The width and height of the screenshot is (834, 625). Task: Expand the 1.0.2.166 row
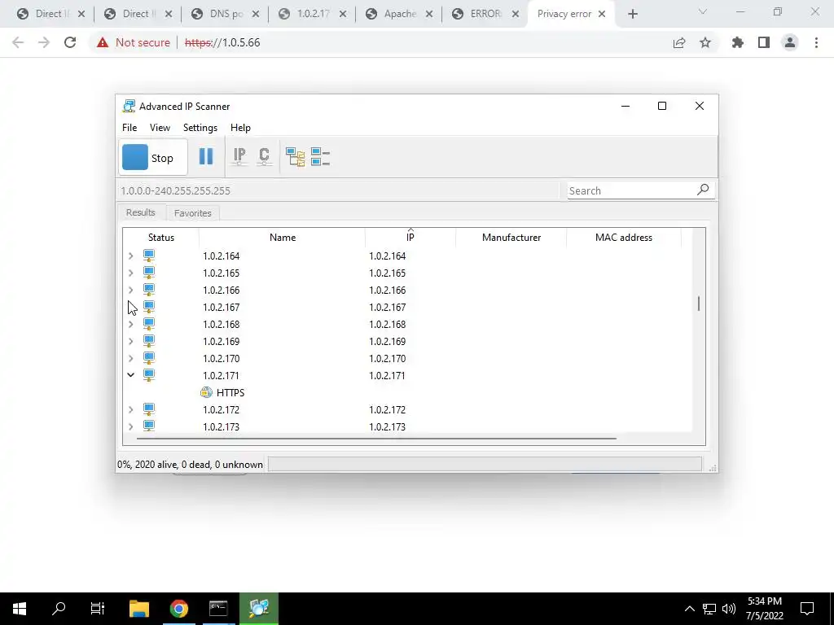click(131, 291)
